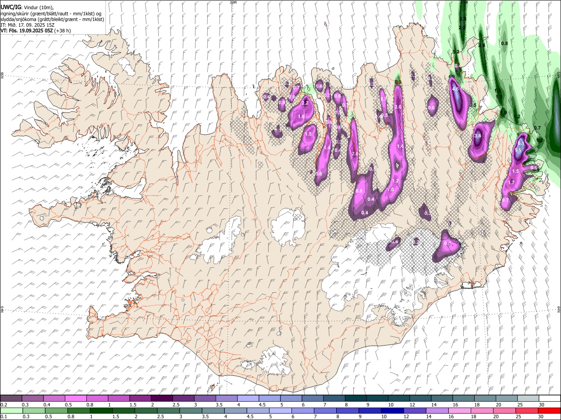Screen dimensions: 561x420
Task: Click the violet lower legend swatch at 14
Action: [437, 410]
